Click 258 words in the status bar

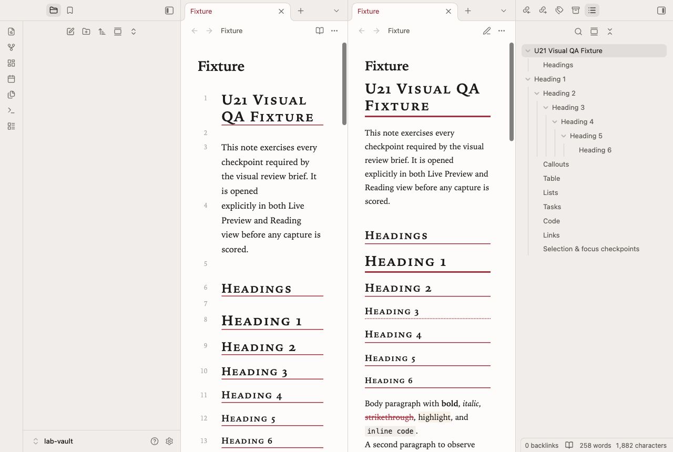click(595, 445)
